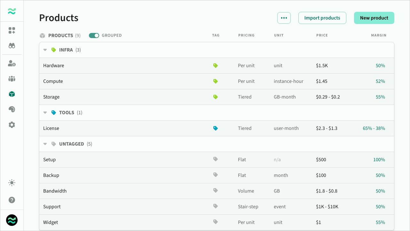The height and width of the screenshot is (231, 410).
Task: Click the PRICING column header
Action: [246, 36]
